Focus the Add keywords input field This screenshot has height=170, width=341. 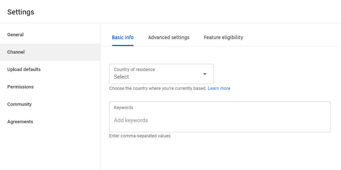coord(131,120)
